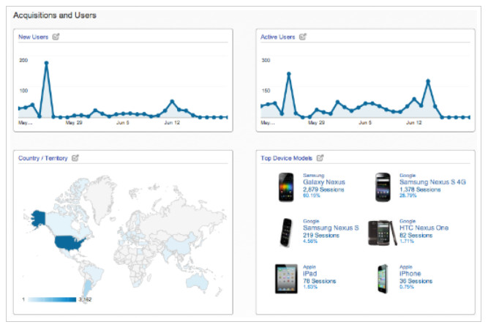This screenshot has width=488, height=330.
Task: Click the edit icon beside Active Users
Action: (303, 36)
